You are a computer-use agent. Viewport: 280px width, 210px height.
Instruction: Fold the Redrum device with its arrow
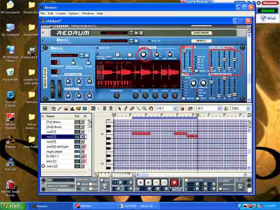click(43, 33)
